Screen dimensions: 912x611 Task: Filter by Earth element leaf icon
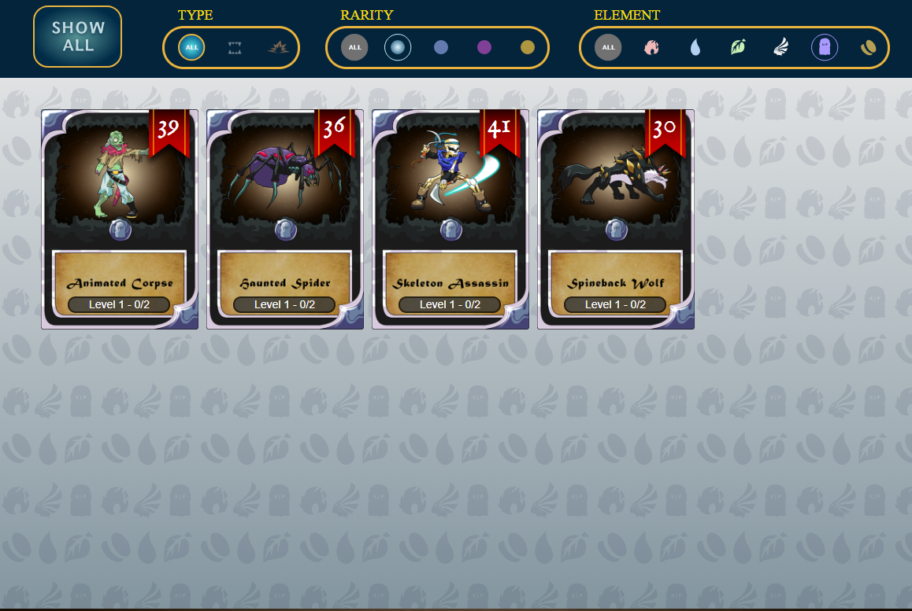pyautogui.click(x=738, y=48)
